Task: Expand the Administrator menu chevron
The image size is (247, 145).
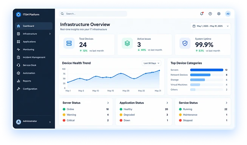Action: click(x=50, y=122)
